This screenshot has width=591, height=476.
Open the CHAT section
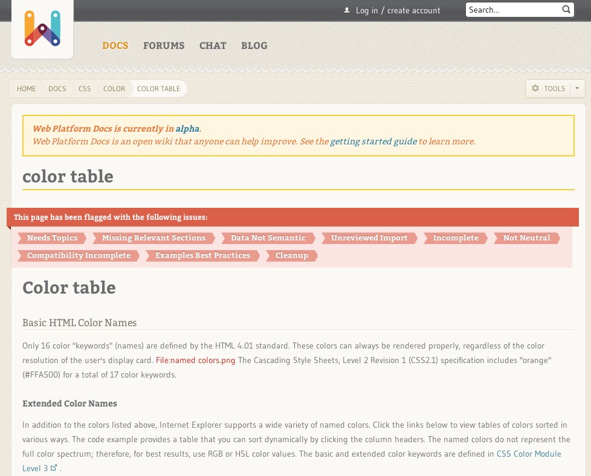point(213,45)
